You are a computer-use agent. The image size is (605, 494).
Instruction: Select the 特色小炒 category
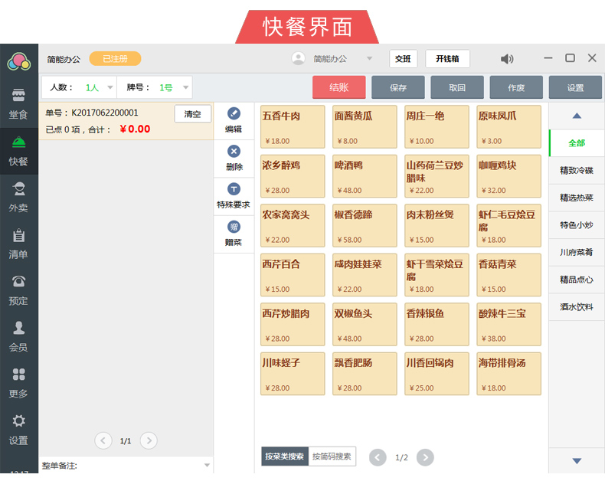[577, 225]
